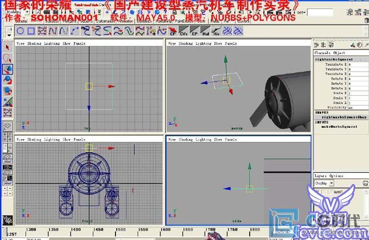369x240 pixels.
Task: Toggle the Hull display shelf button
Action: click(x=205, y=31)
